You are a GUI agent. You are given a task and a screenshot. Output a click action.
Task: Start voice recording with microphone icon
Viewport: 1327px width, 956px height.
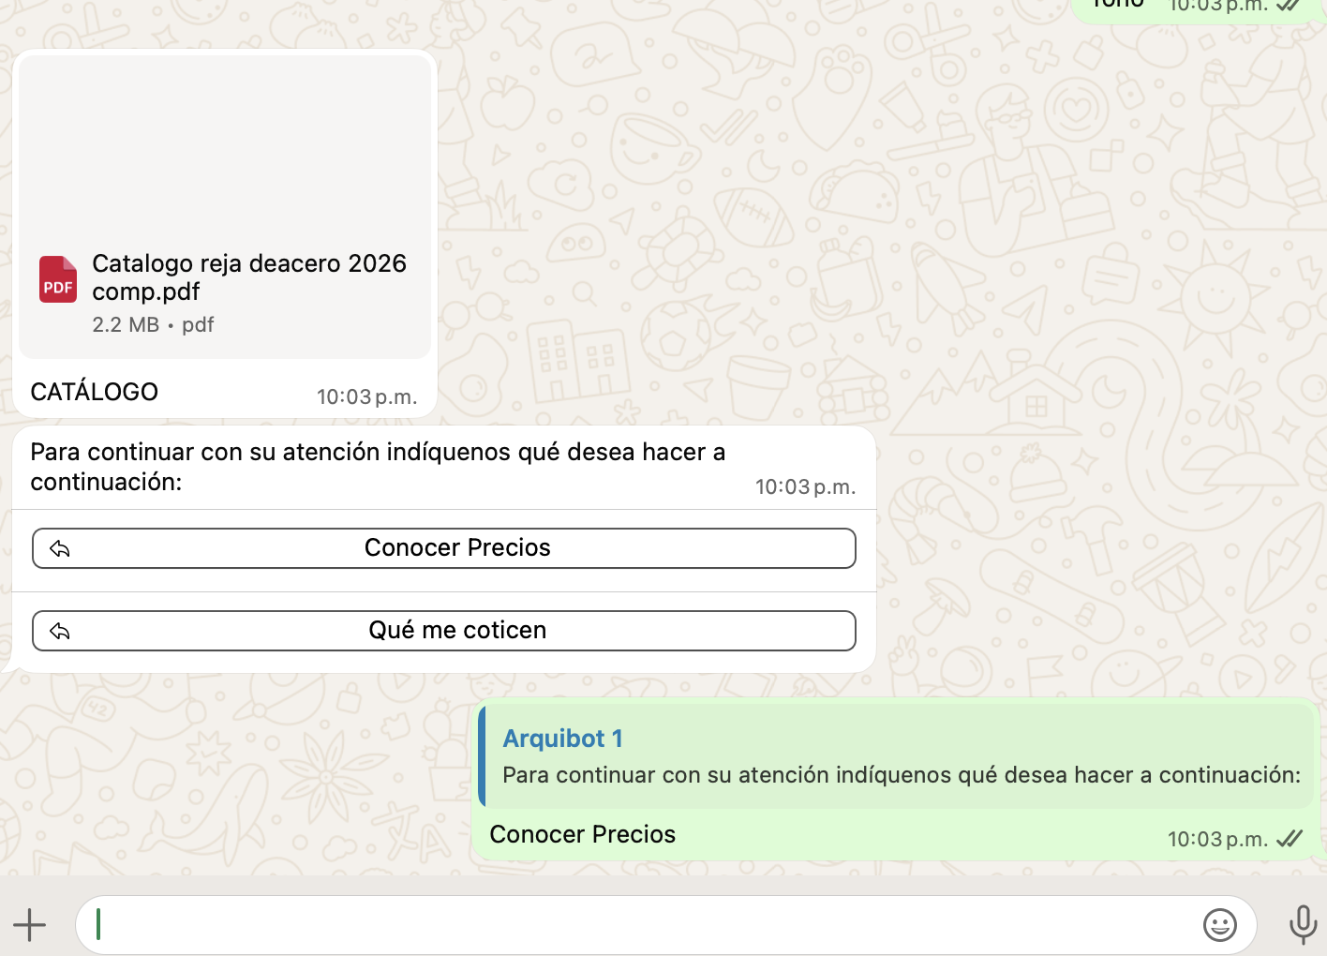pyautogui.click(x=1303, y=925)
